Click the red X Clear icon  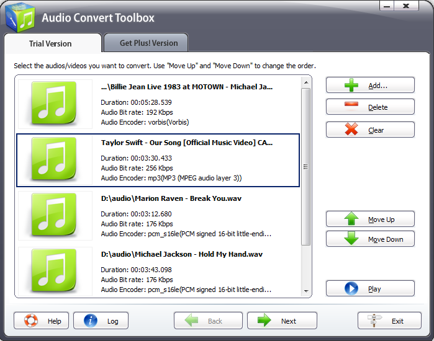[351, 130]
